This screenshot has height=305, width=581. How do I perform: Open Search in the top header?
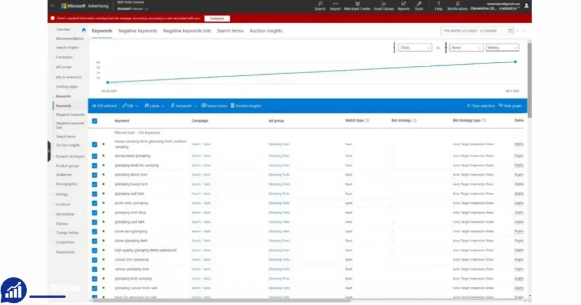pos(320,6)
